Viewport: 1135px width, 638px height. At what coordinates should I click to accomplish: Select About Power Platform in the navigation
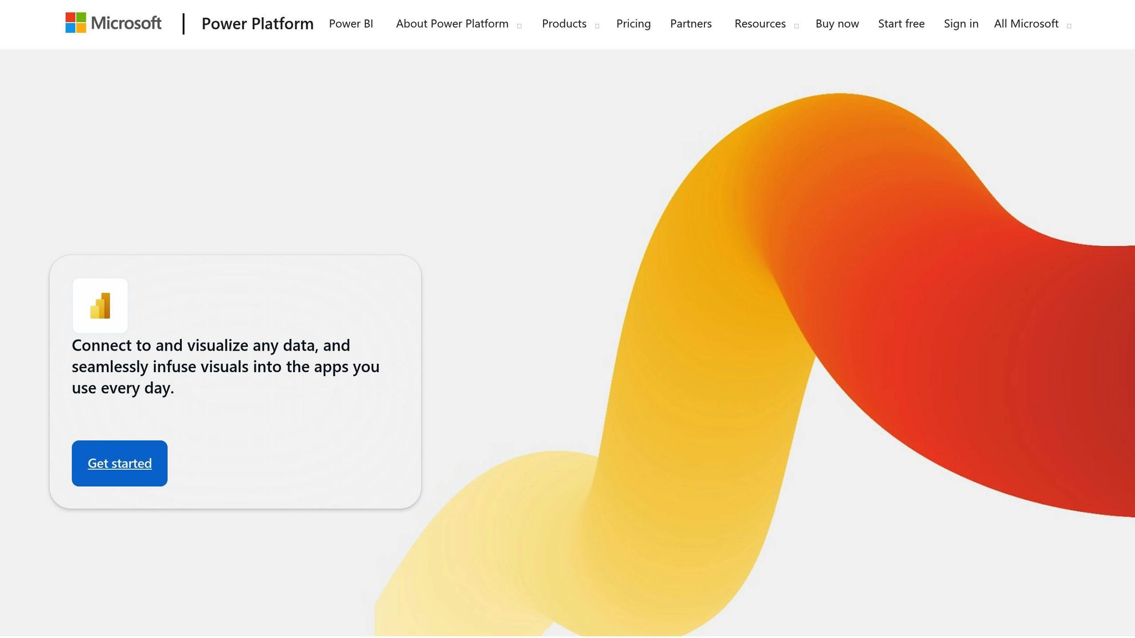point(452,24)
